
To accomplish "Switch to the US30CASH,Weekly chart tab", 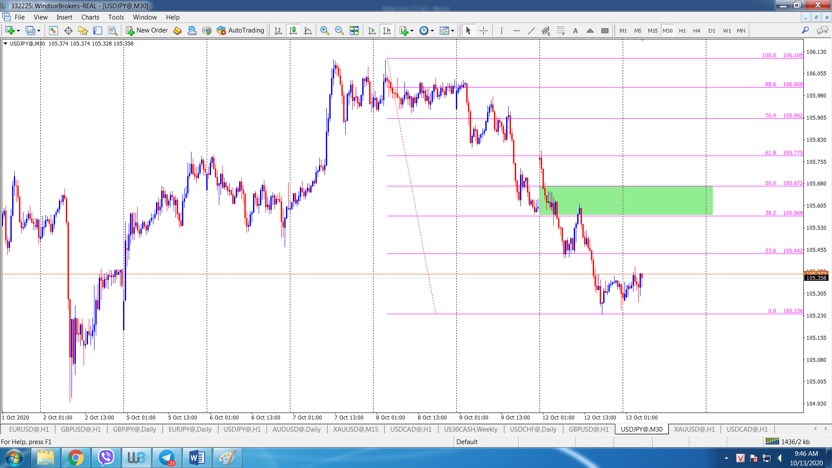I will click(471, 429).
